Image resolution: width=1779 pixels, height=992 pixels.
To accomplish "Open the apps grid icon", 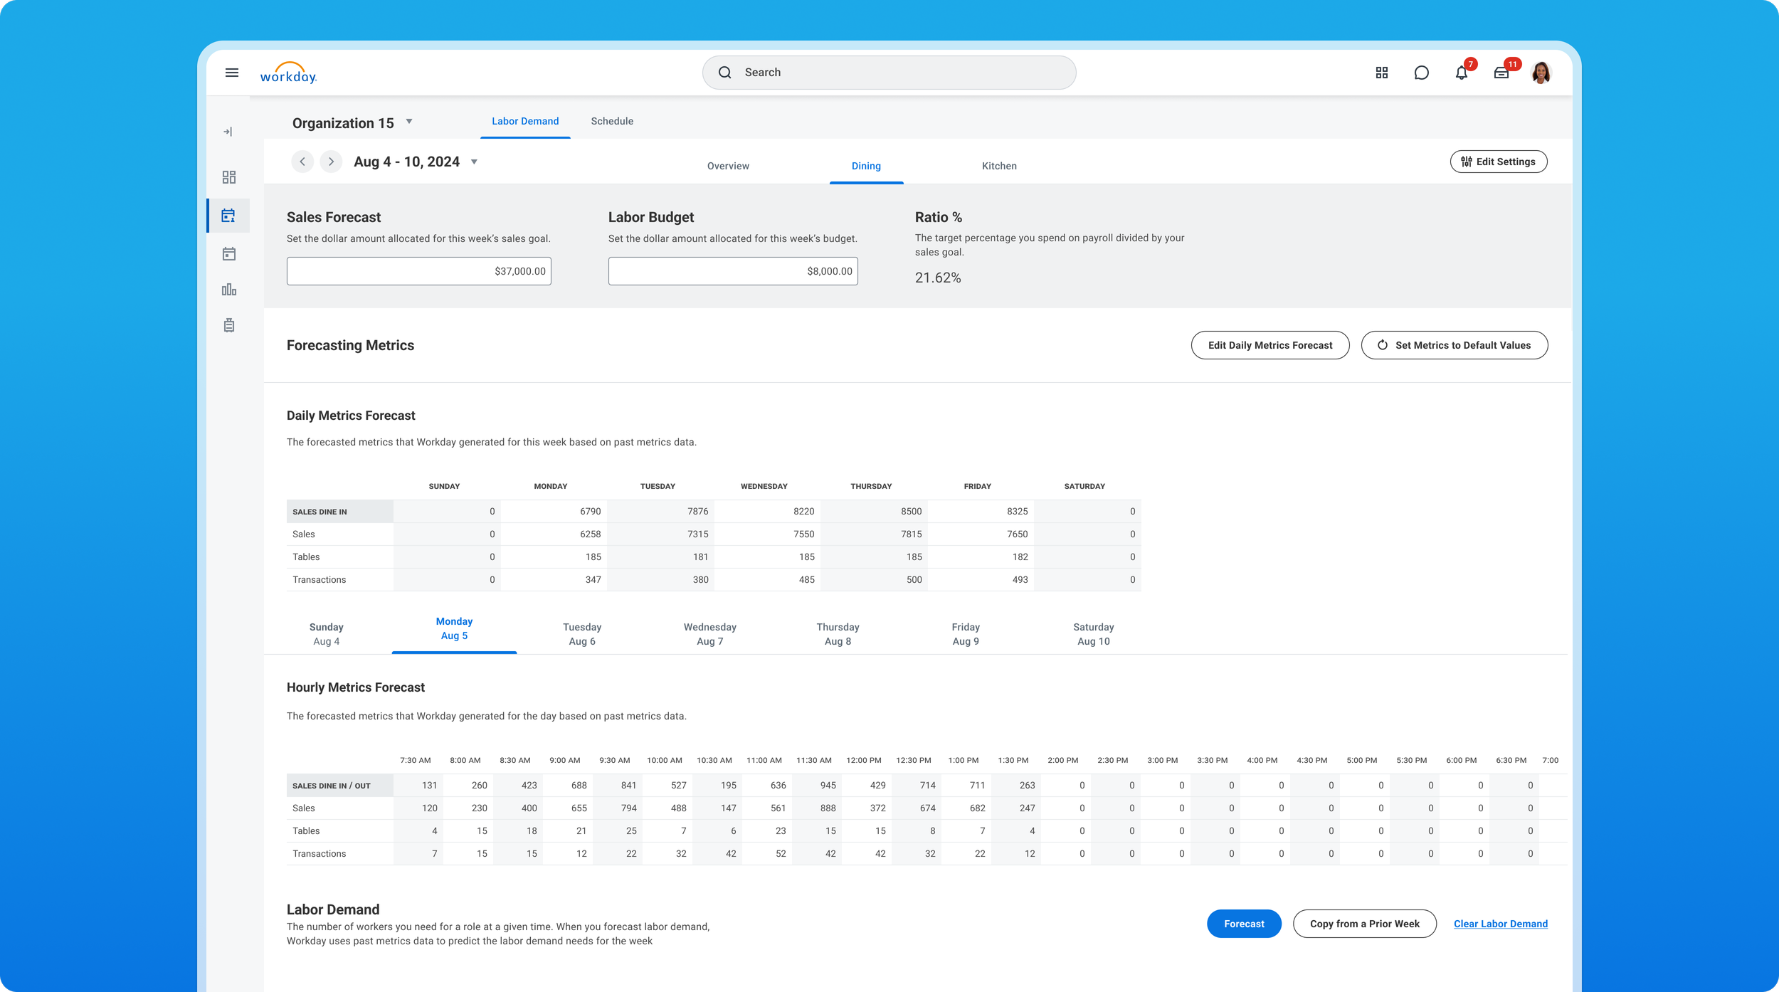I will tap(1381, 73).
